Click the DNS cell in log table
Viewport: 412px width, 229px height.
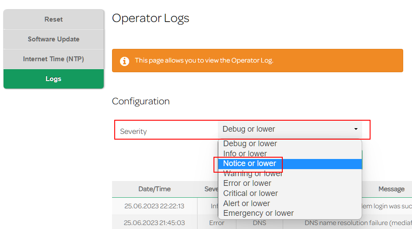point(259,223)
